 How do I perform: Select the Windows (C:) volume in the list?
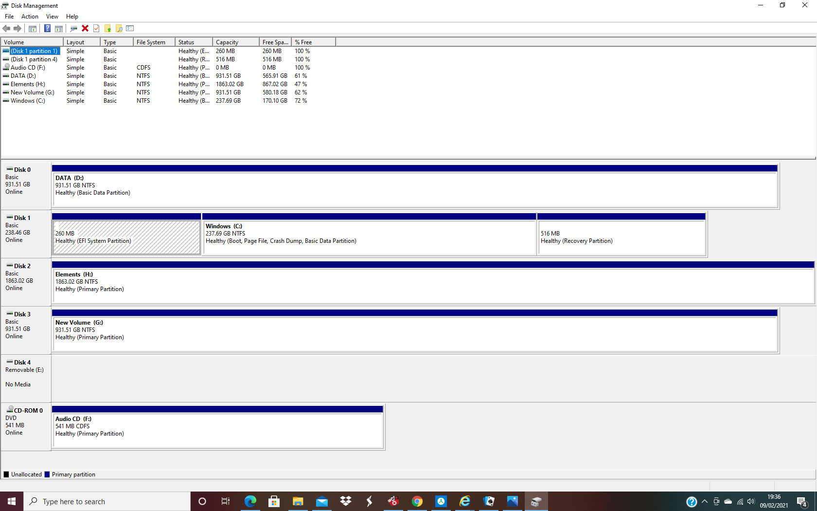point(27,101)
